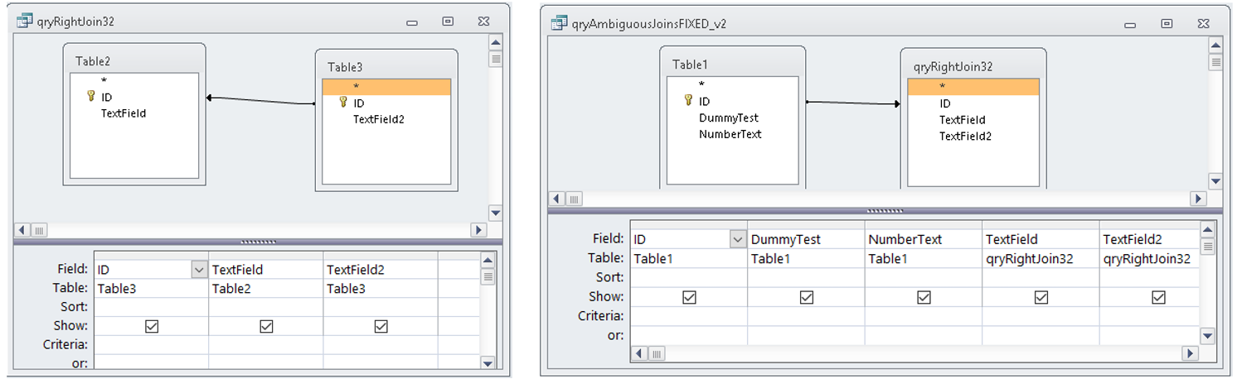Click the Sort cell under the ID column in qryRightJoin32
Image resolution: width=1237 pixels, height=379 pixels.
point(151,307)
